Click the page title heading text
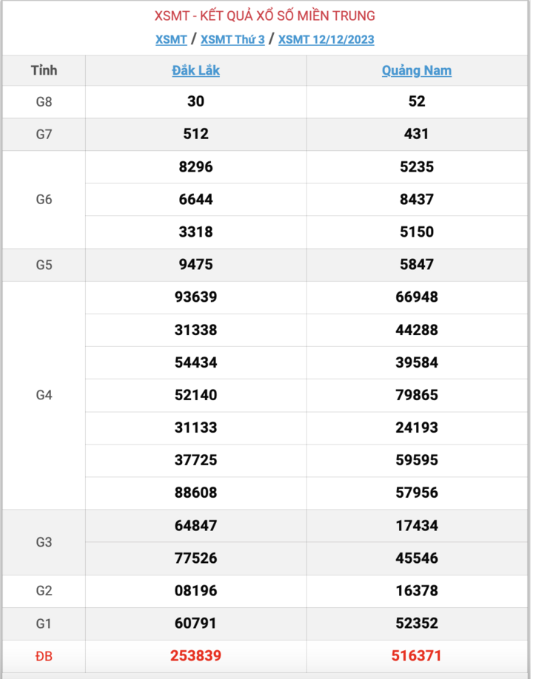 tap(265, 16)
